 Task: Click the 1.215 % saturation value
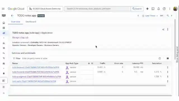[x=158, y=72]
